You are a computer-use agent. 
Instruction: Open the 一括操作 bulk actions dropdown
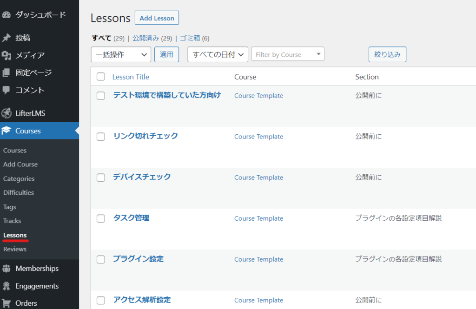tap(121, 54)
